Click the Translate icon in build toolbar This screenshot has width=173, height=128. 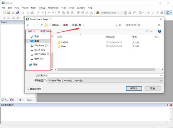(x=4, y=18)
